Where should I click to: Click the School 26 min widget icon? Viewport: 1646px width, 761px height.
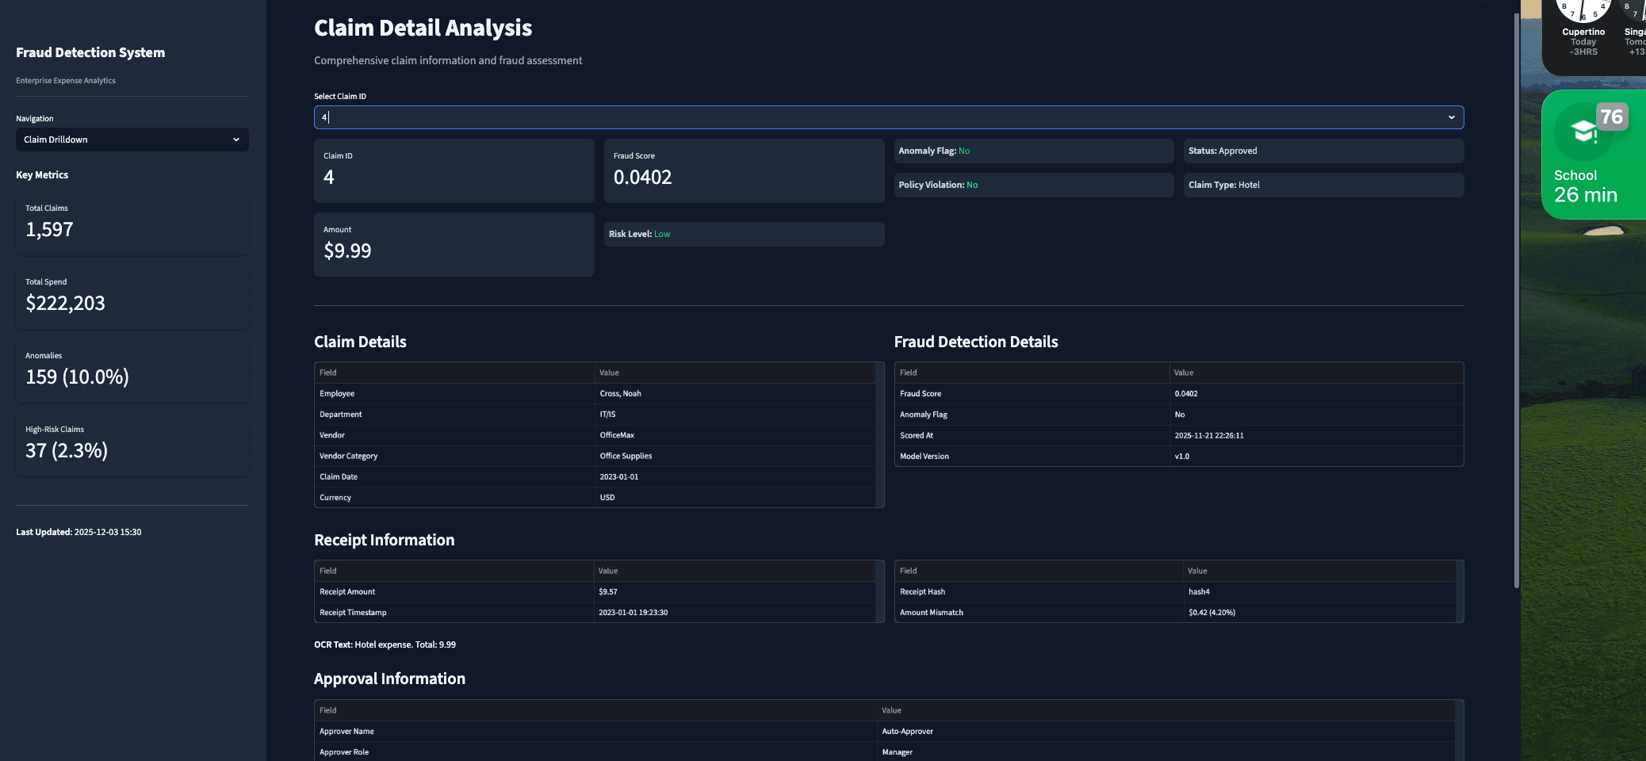1583,132
